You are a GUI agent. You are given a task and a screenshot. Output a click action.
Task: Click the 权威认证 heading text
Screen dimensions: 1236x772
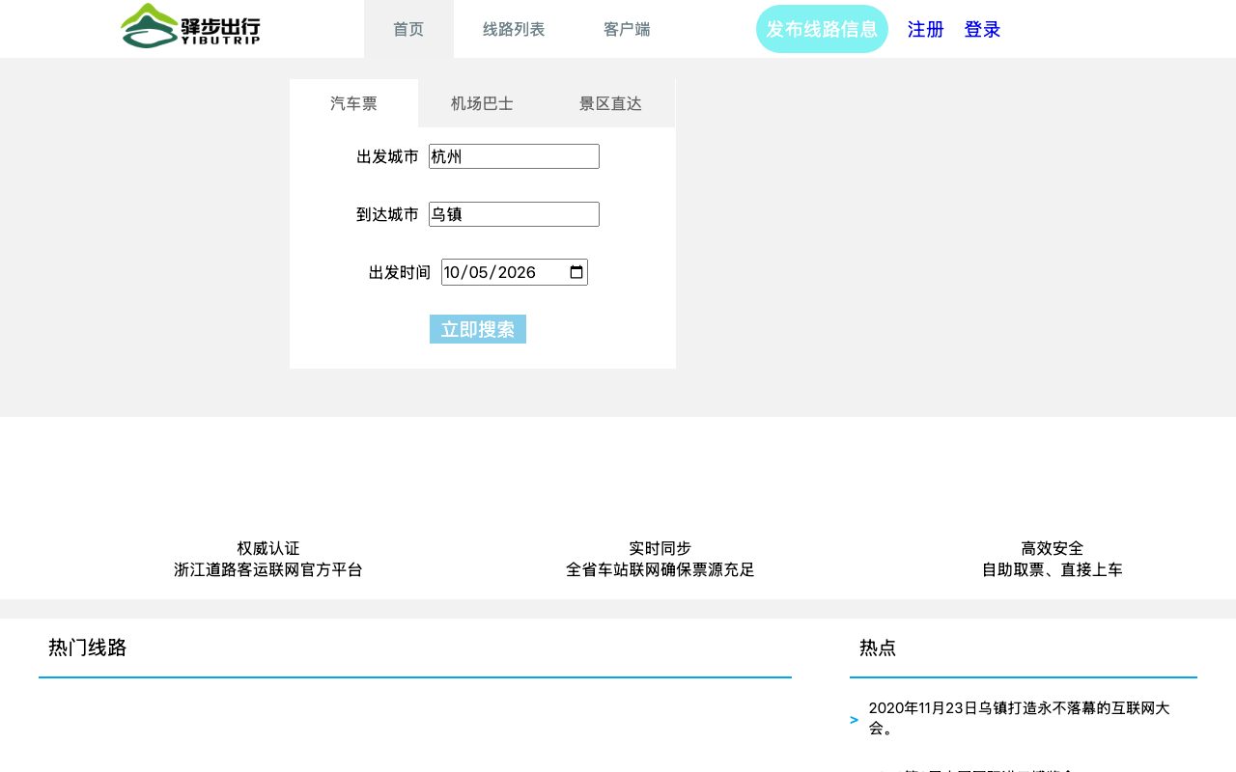click(x=268, y=548)
